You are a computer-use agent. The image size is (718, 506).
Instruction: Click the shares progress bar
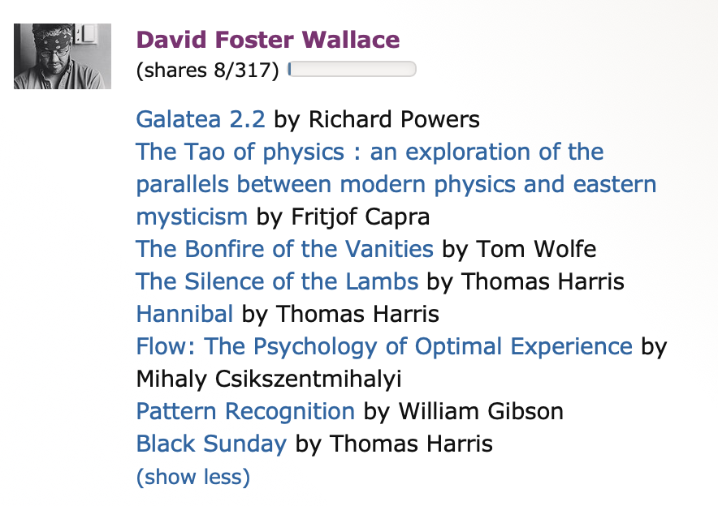coord(353,71)
